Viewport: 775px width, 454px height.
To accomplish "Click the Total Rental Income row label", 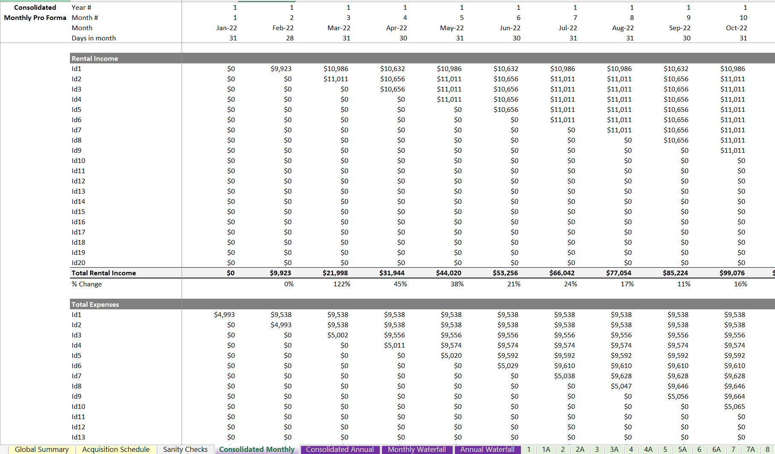I will coord(104,273).
